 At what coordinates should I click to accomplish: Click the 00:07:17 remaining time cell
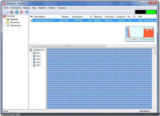pyautogui.click(x=108, y=20)
